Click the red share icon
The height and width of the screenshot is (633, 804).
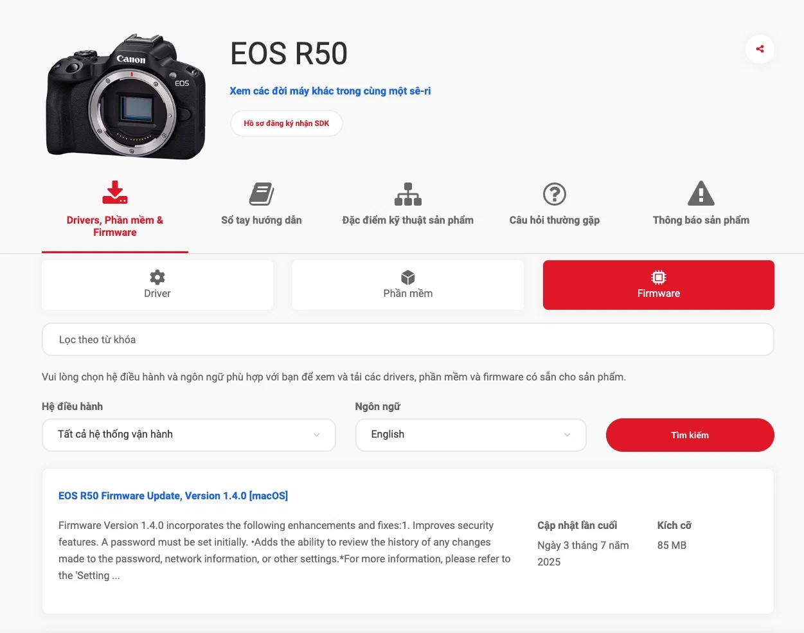coord(760,49)
